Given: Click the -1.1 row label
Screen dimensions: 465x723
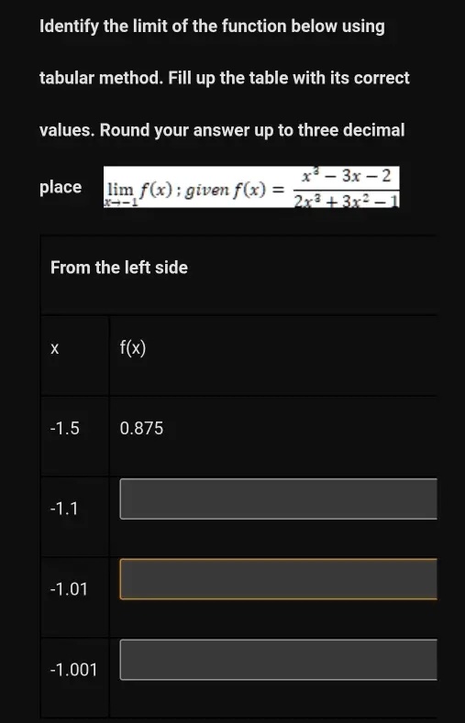Looking at the screenshot, I should pyautogui.click(x=64, y=509).
